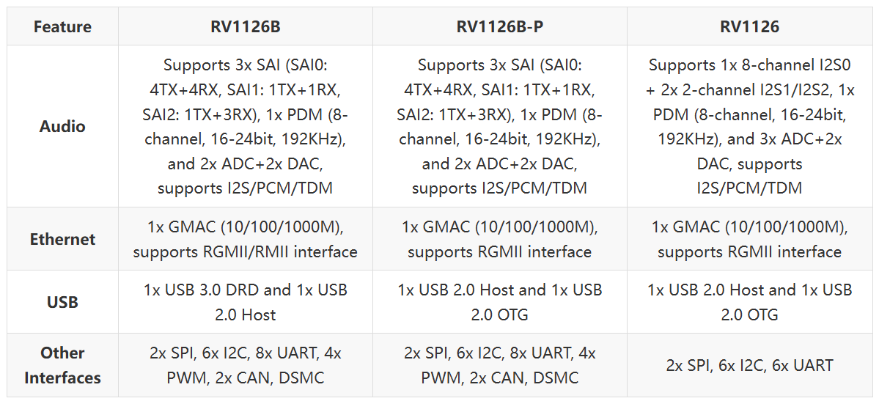Select the RV1126B column header
The height and width of the screenshot is (401, 879).
(x=245, y=27)
